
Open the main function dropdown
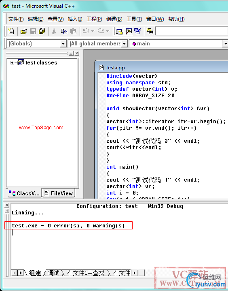[x=225, y=44]
